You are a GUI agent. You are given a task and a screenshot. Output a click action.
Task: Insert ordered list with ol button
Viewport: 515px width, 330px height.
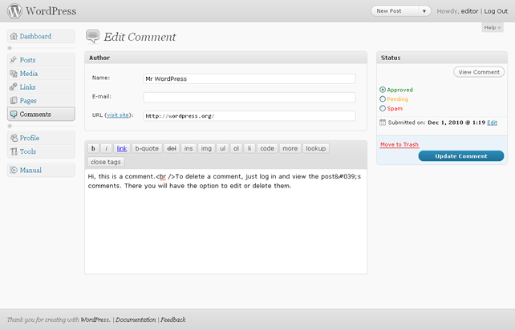click(x=236, y=148)
